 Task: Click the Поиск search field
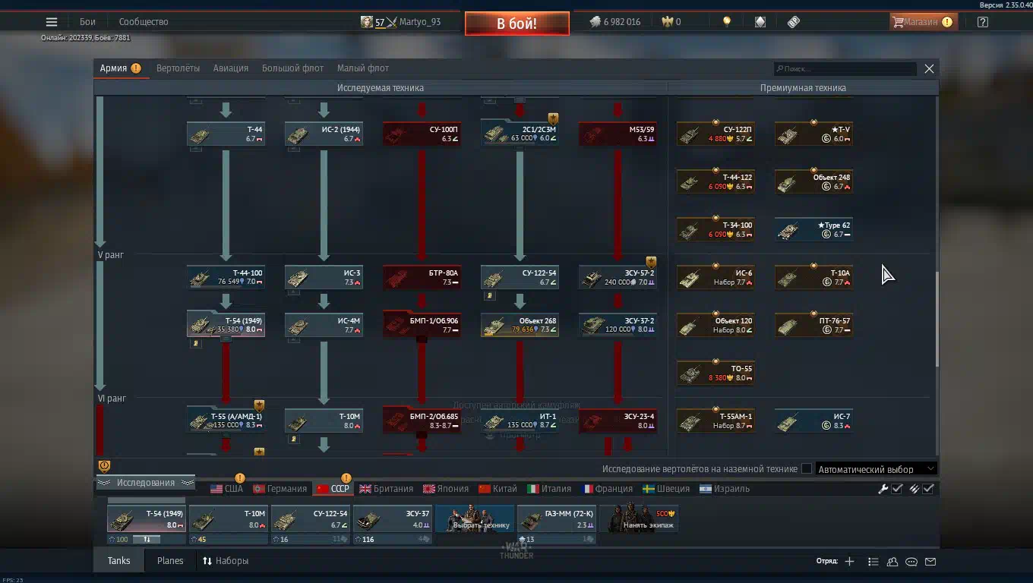tap(845, 69)
